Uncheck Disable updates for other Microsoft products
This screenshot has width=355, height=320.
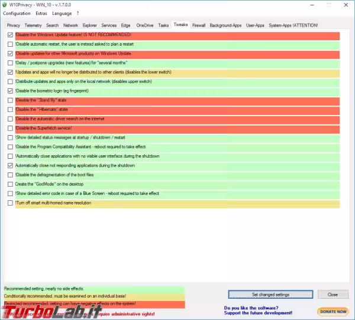(x=10, y=53)
